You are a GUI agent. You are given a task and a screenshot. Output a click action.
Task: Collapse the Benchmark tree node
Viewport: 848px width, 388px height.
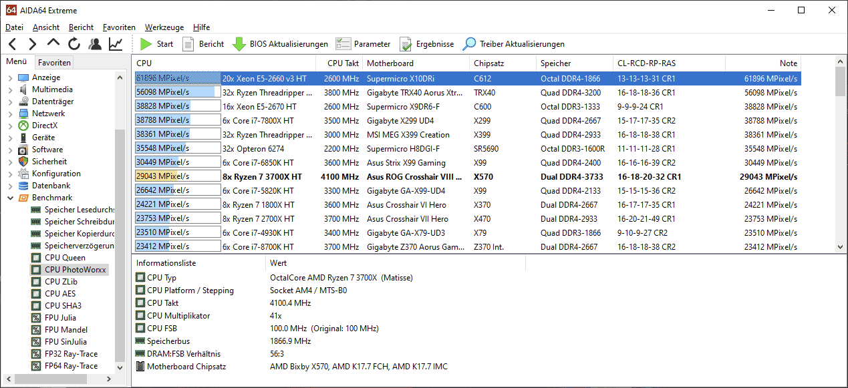click(10, 198)
